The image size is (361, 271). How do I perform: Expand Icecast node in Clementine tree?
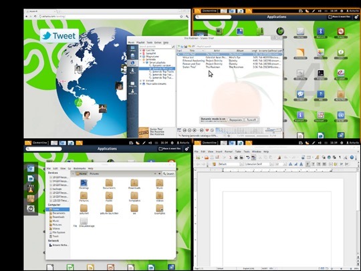point(140,81)
